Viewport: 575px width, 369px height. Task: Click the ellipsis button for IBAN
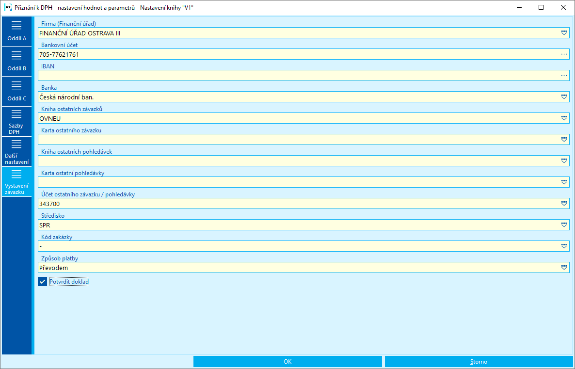564,76
